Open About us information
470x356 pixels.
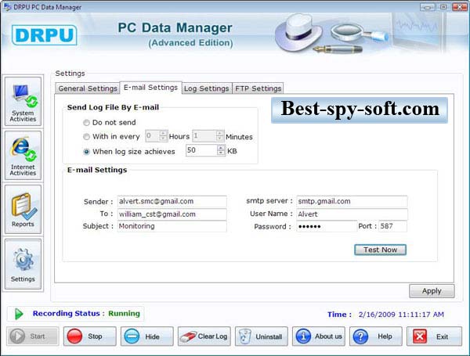click(319, 336)
